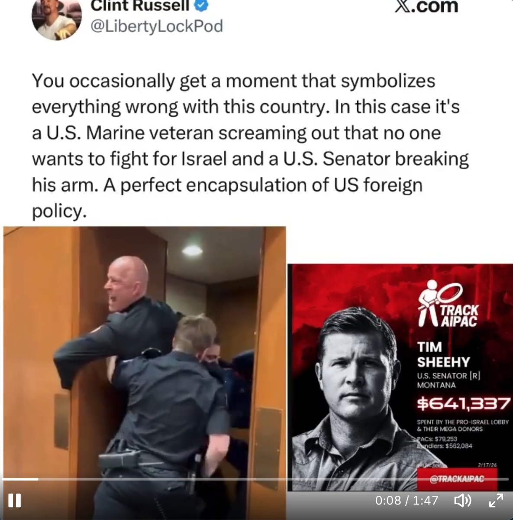Screen dimensions: 513x520
Task: Pause the playing video
Action: click(x=15, y=500)
